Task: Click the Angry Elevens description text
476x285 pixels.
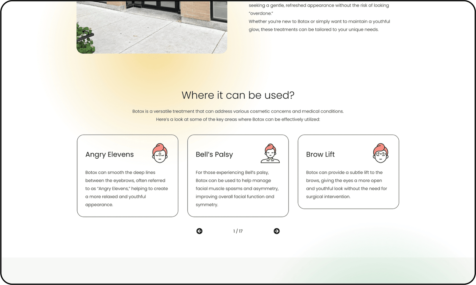Action: [127, 189]
